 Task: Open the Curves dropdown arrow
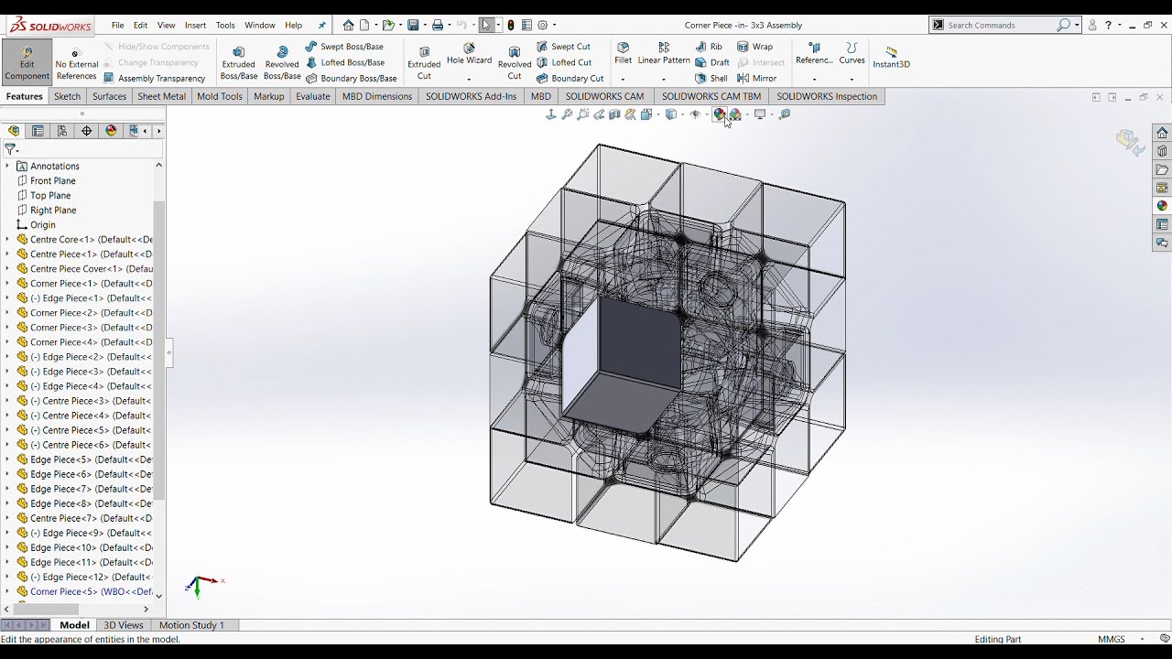pyautogui.click(x=852, y=80)
